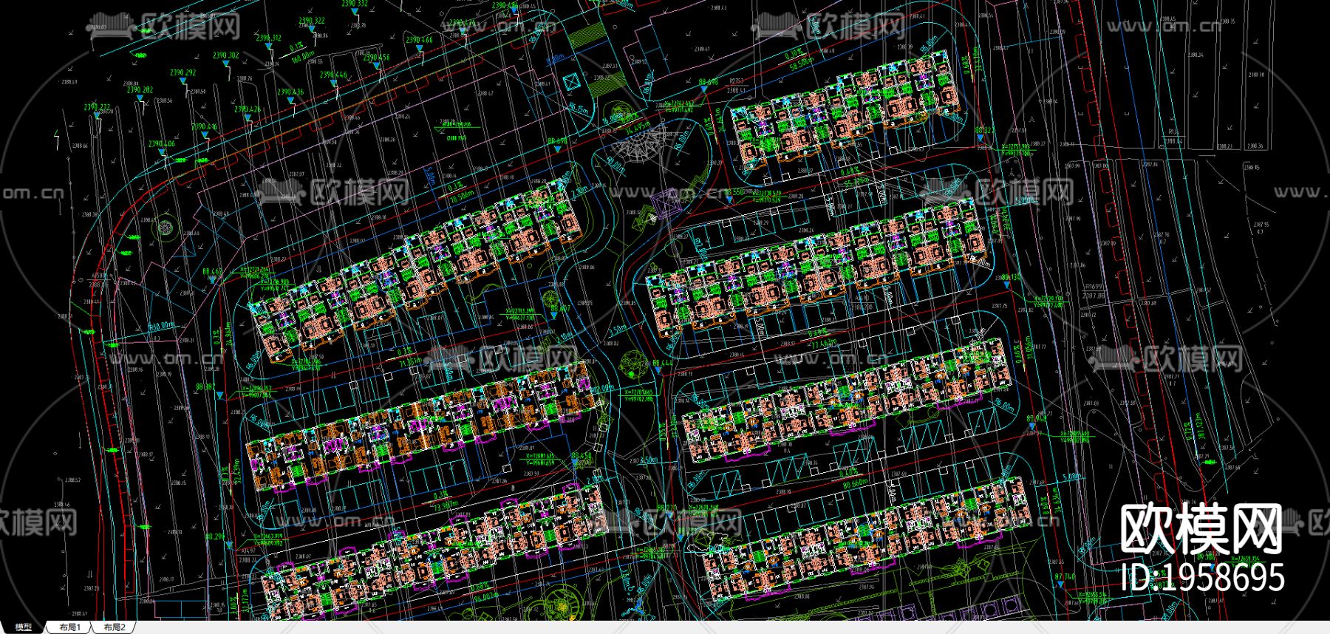
Task: Select the green 160.00m slope length text
Action: click(303, 56)
